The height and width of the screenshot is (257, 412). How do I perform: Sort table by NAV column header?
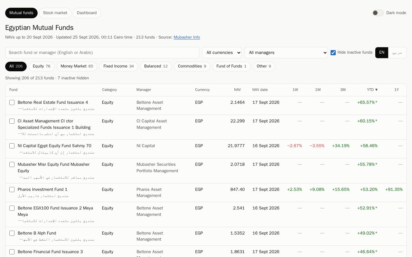(x=237, y=90)
